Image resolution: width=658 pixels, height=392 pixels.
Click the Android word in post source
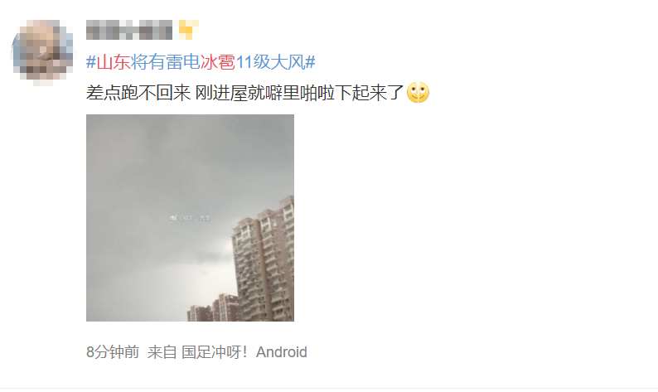click(x=282, y=351)
